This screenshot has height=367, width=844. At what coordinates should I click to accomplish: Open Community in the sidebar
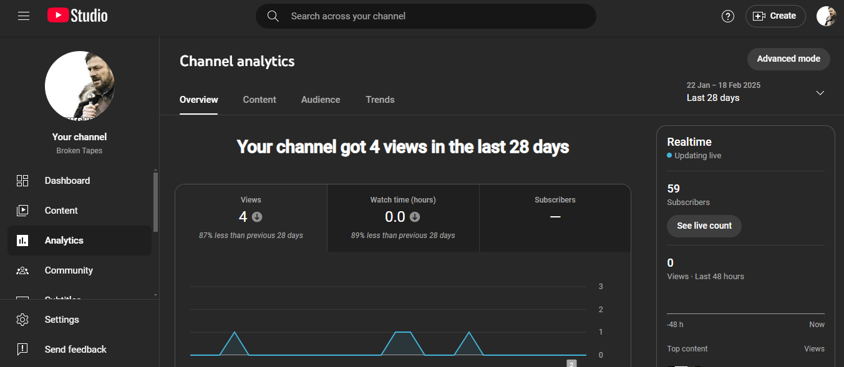pos(69,270)
